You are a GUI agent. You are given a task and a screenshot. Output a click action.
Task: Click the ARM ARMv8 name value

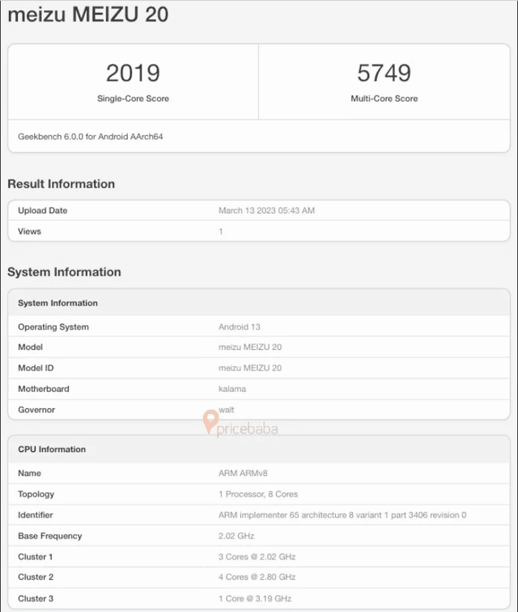[243, 474]
